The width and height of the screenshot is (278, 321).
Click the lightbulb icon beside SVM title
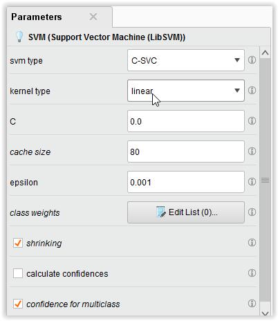pyautogui.click(x=19, y=37)
